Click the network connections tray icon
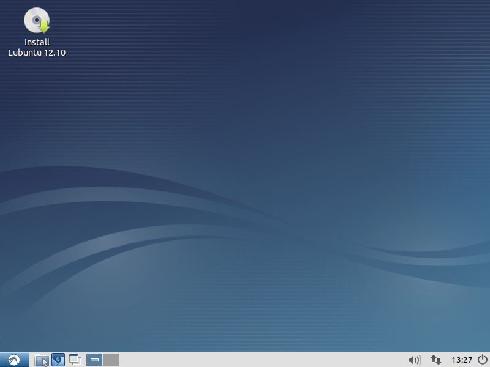Viewport: 490px width, 367px height. [436, 360]
